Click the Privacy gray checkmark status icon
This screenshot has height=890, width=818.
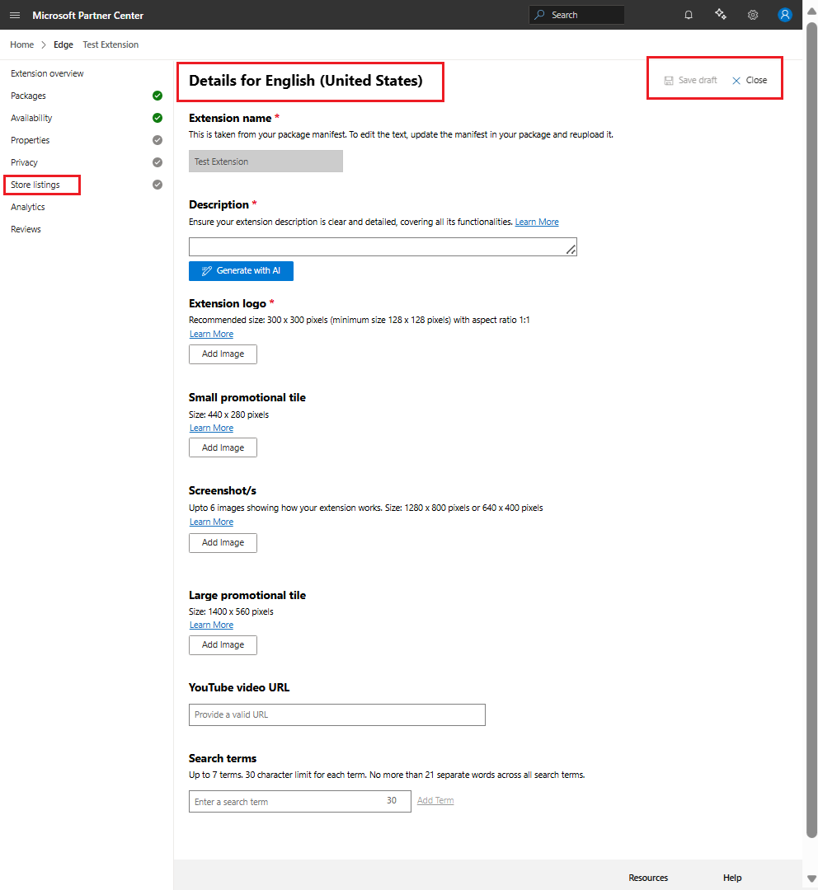(x=157, y=162)
